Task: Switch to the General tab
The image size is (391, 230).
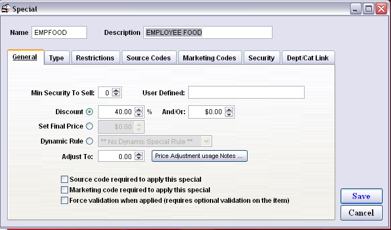Action: tap(25, 57)
